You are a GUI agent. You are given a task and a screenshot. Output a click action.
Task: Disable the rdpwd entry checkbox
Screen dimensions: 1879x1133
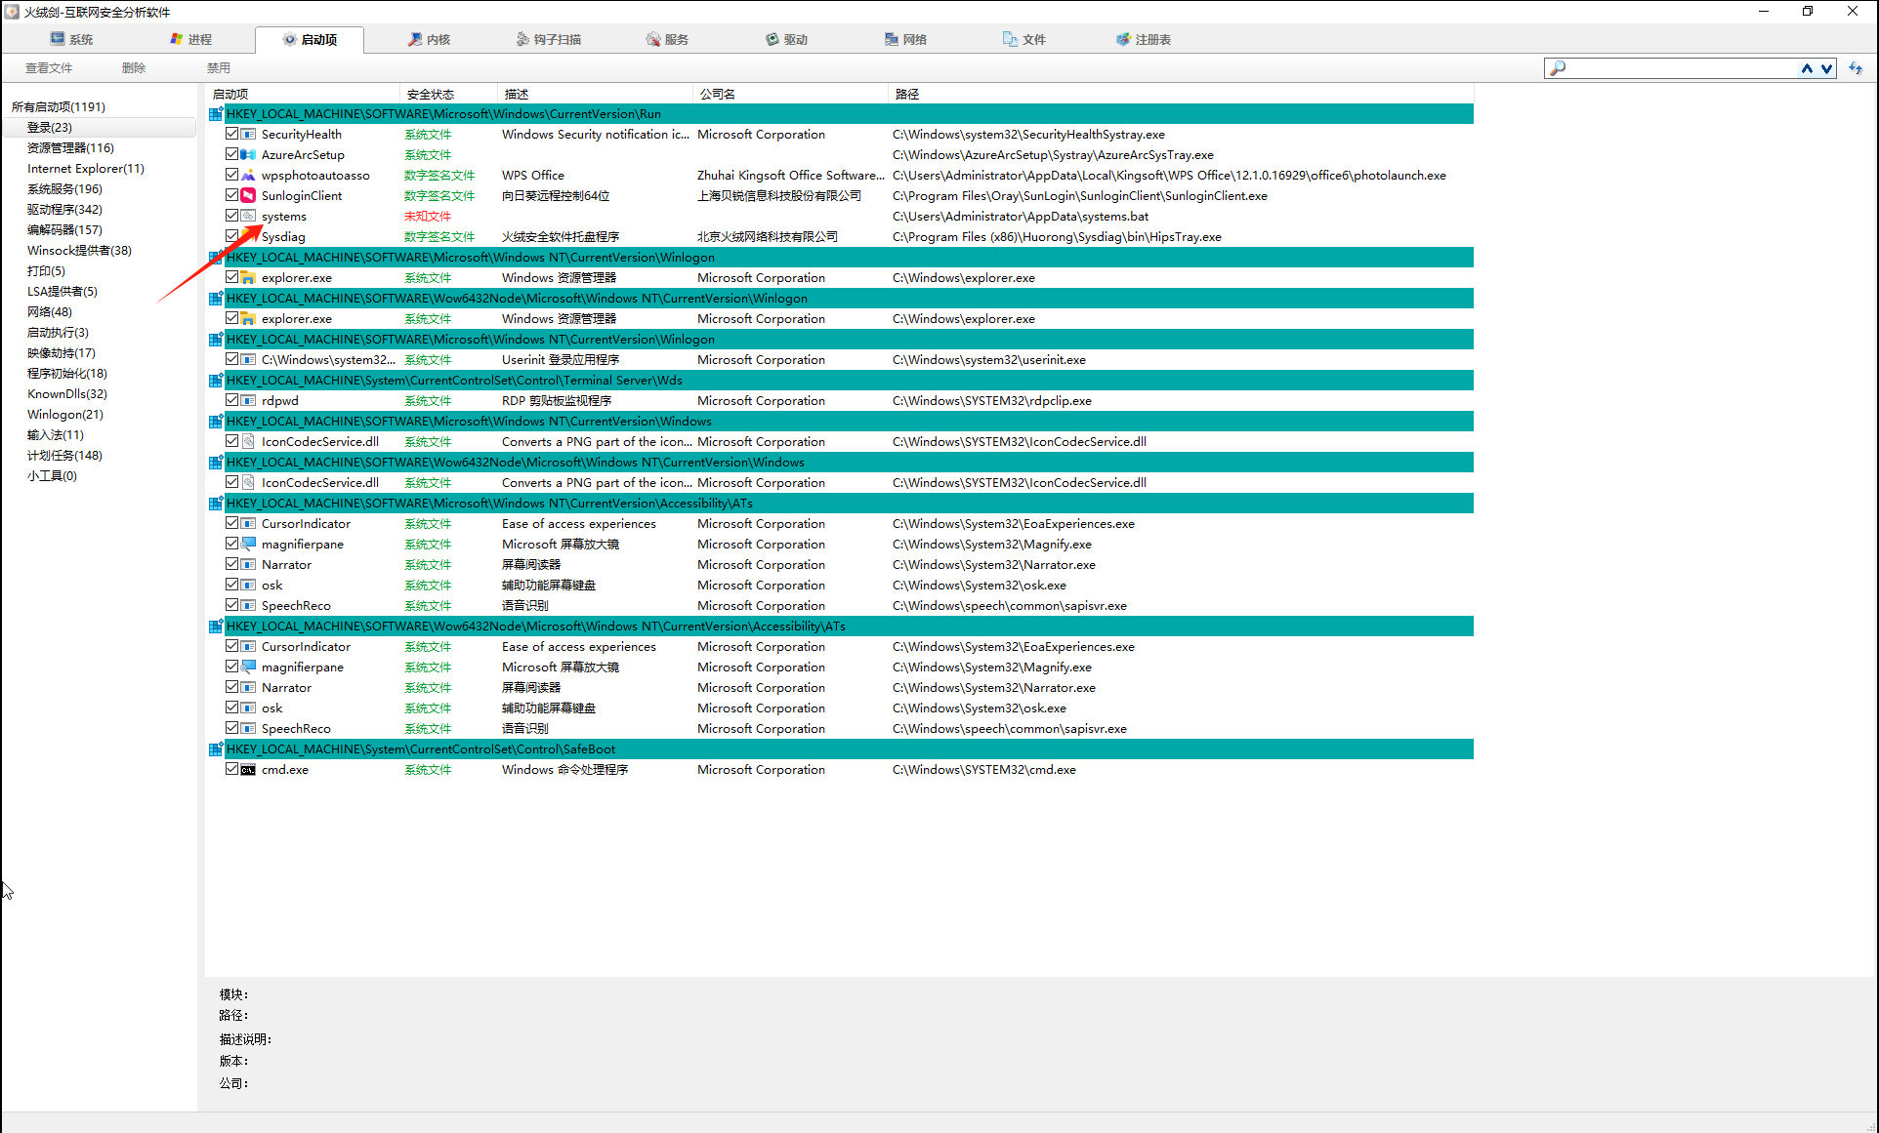pos(231,400)
